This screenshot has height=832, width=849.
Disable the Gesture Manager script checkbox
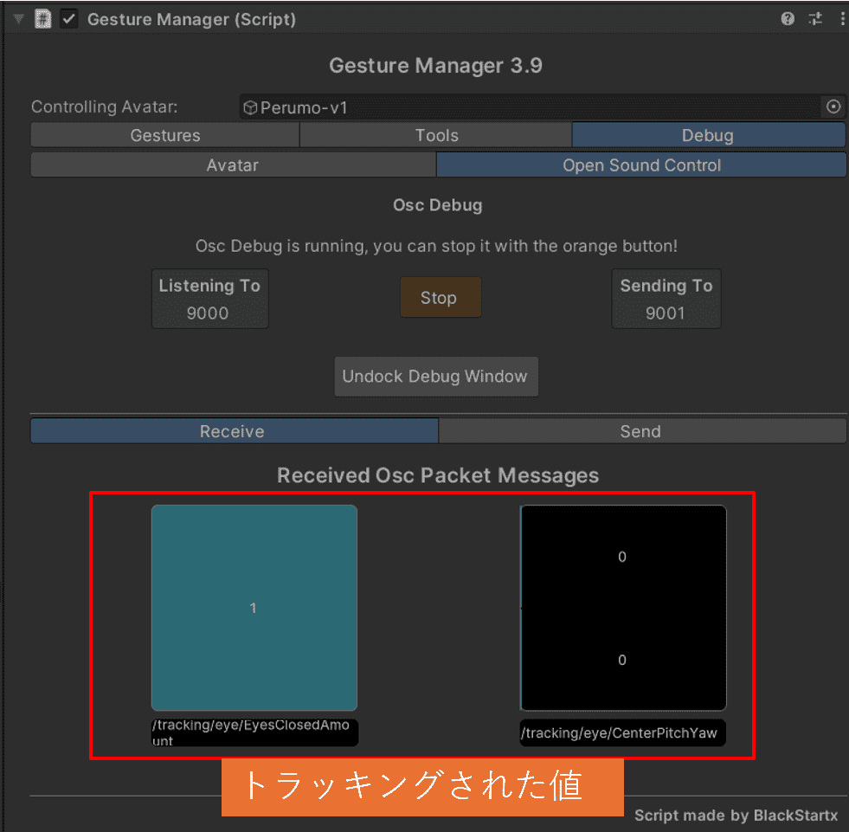(x=69, y=19)
